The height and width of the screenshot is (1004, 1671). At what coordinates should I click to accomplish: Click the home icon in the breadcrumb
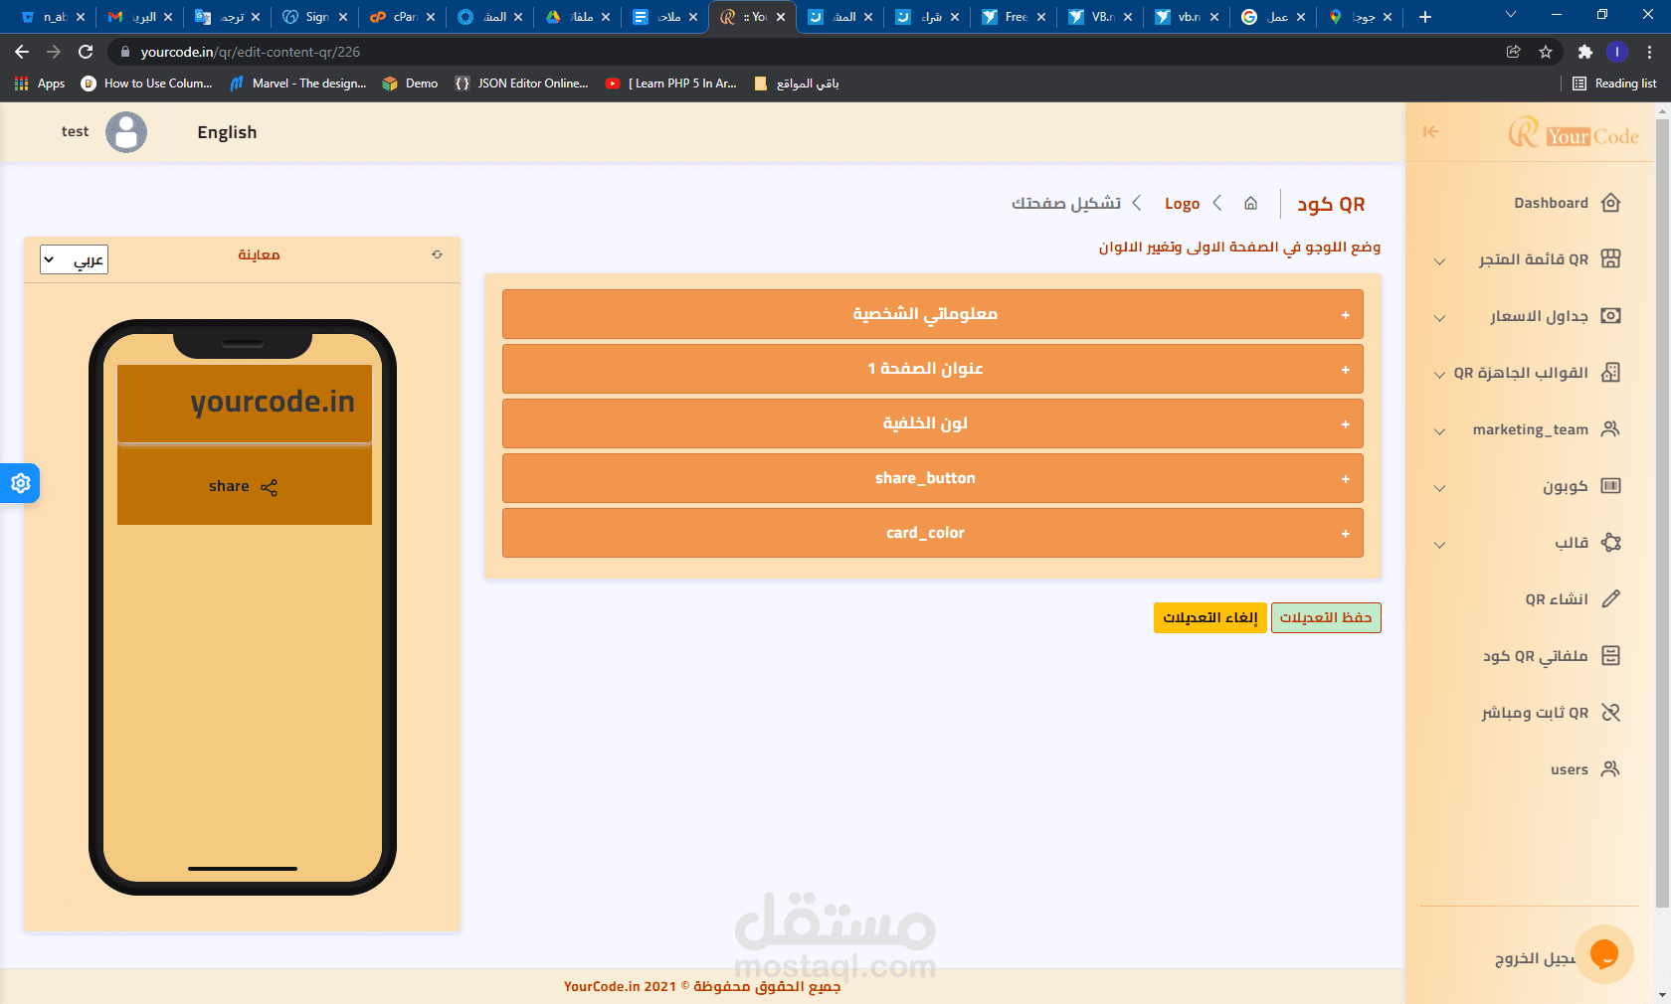pos(1250,203)
